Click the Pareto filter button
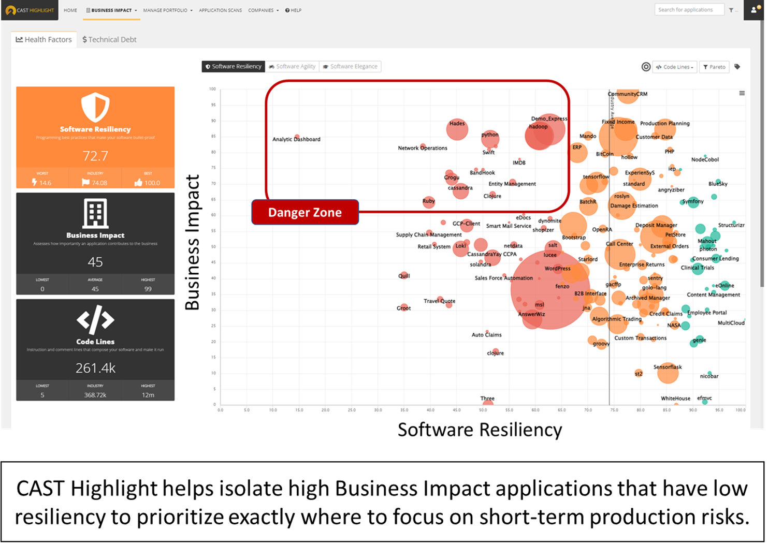 coord(714,67)
